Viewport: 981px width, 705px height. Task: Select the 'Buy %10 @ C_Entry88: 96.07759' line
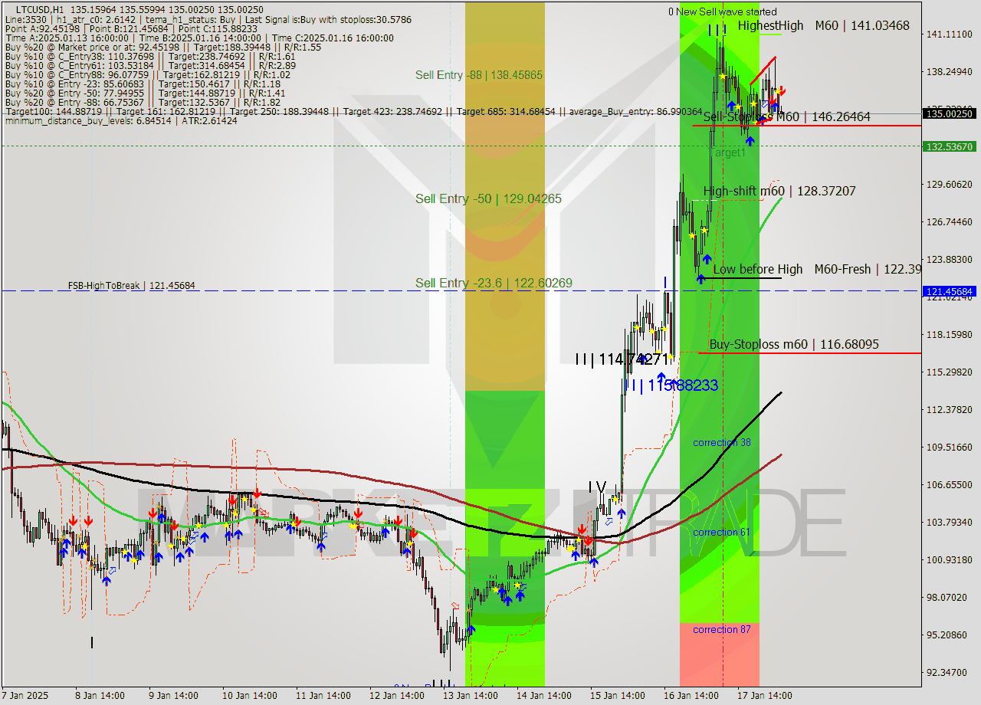tap(148, 74)
